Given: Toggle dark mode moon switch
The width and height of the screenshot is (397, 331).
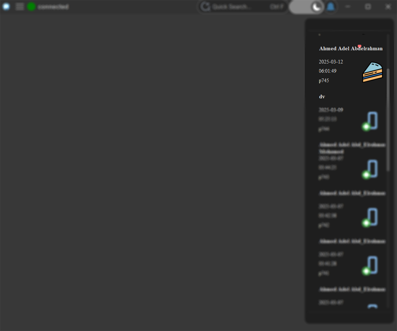Looking at the screenshot, I should [x=316, y=7].
